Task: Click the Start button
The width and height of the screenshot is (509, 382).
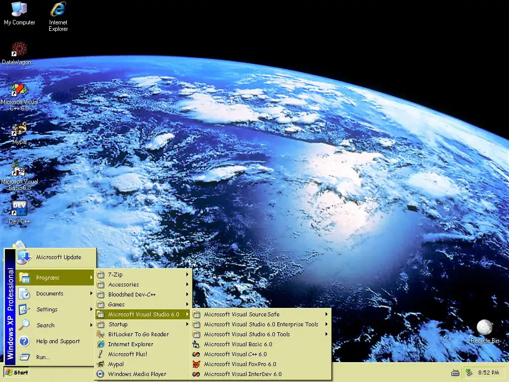Action: point(16,373)
